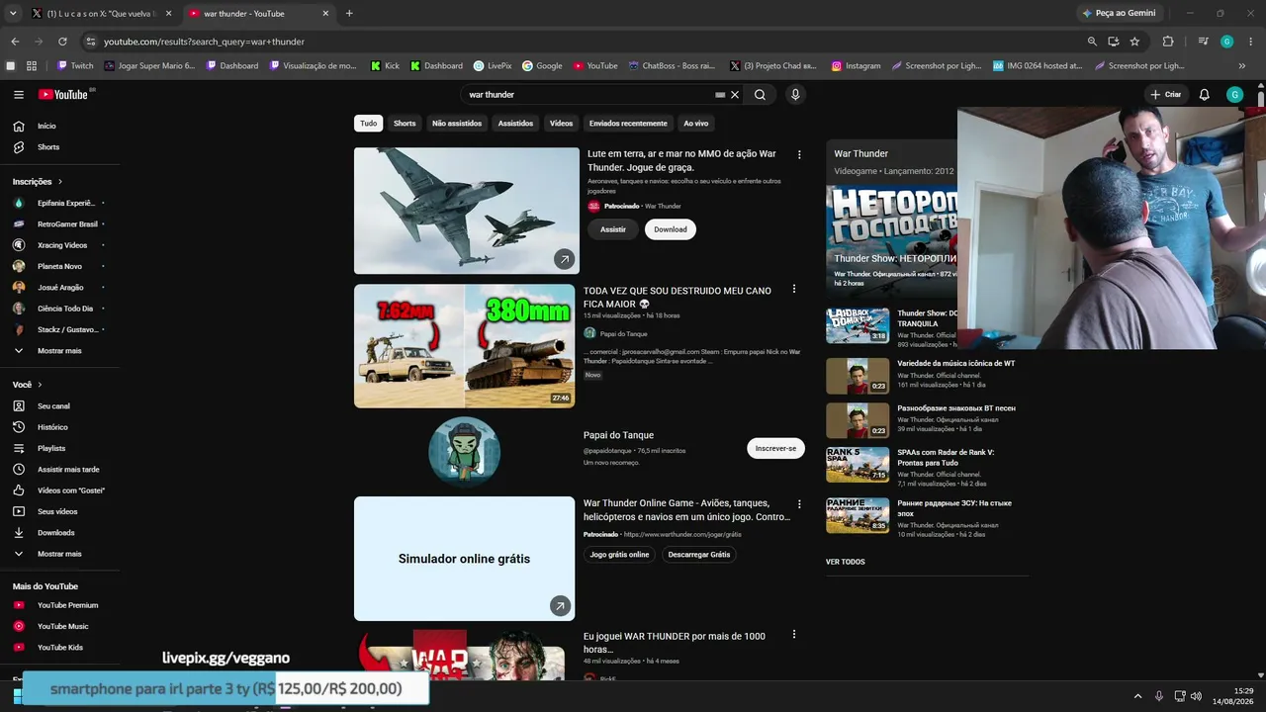Show overflow bookmarks with the double chevron
The width and height of the screenshot is (1266, 712).
tap(1242, 66)
